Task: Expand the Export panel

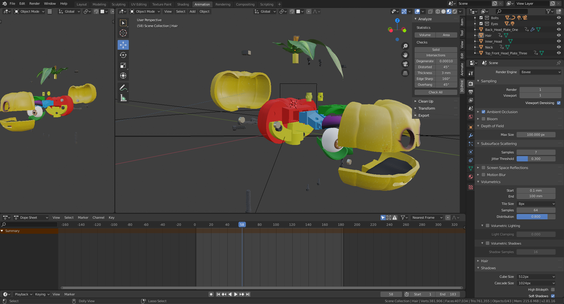Action: (423, 115)
